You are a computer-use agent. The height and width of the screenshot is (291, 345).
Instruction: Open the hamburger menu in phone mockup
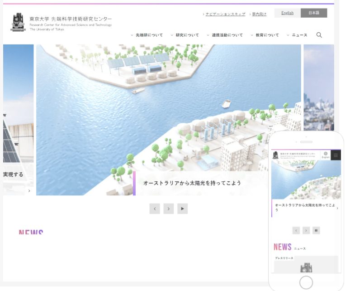336,155
